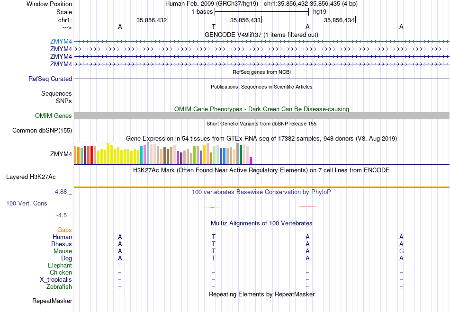Image resolution: width=450 pixels, height=312 pixels.
Task: Select the Elephant species label
Action: (x=60, y=266)
